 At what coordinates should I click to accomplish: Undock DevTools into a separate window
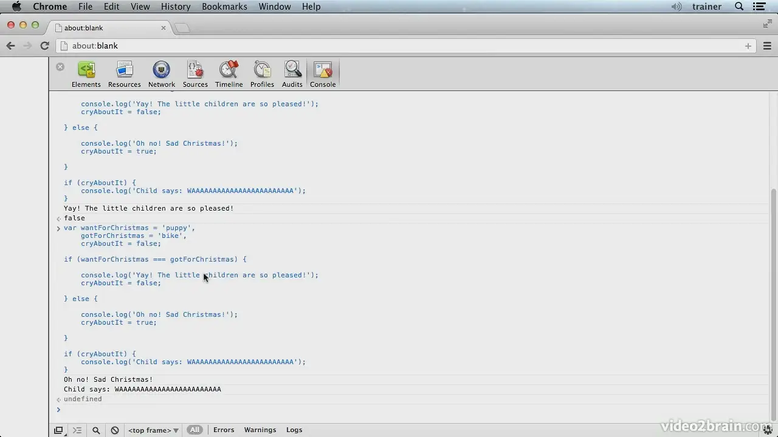(x=58, y=430)
